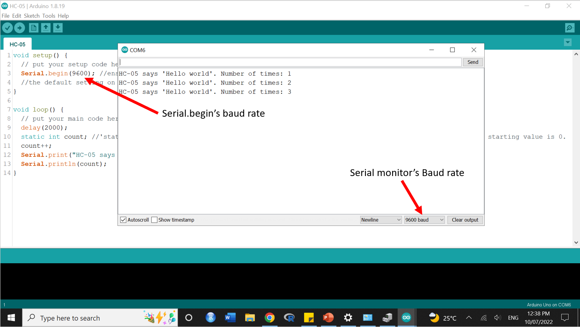Screen dimensions: 580x327
Task: Open File Explorer from the taskbar
Action: [250, 318]
